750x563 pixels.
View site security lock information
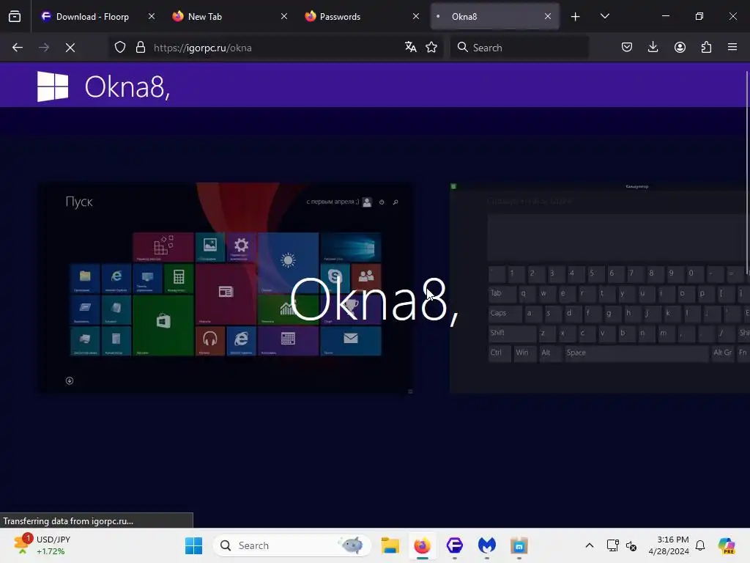(x=140, y=48)
